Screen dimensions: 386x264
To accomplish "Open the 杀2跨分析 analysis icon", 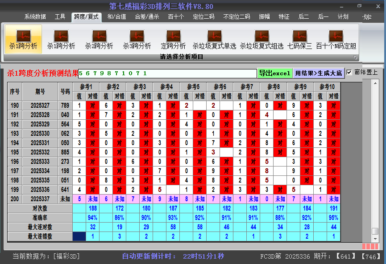I will (x=99, y=39).
